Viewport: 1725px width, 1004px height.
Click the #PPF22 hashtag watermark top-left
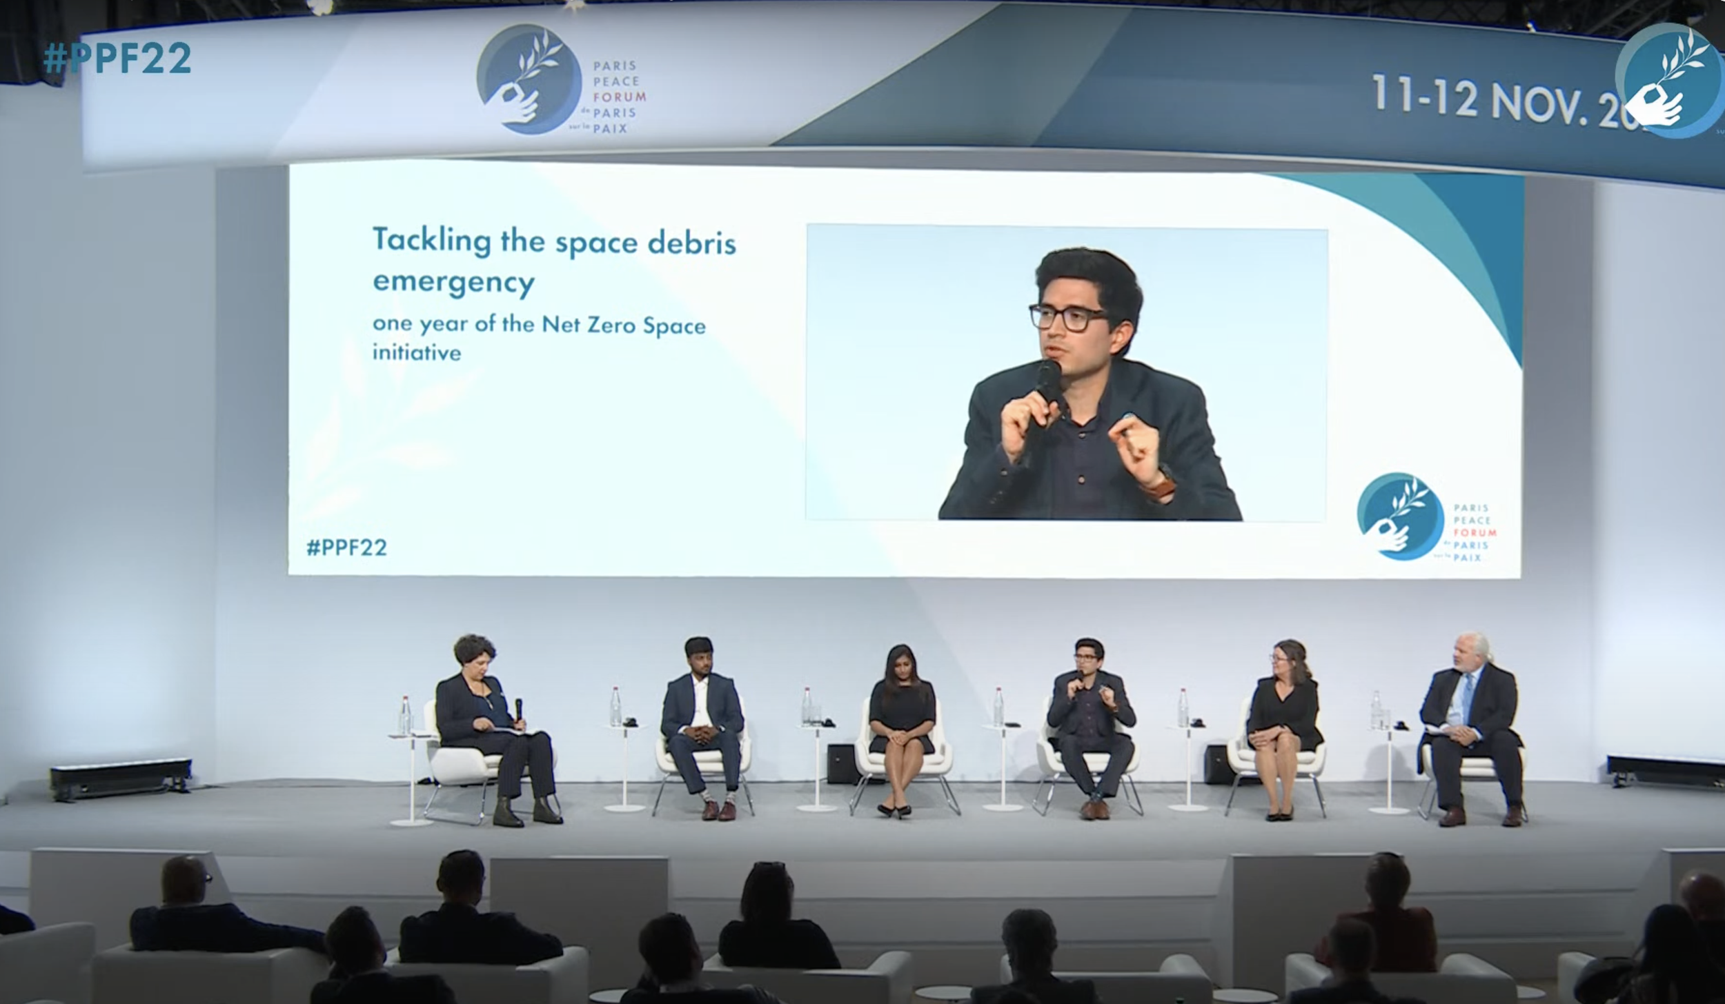coord(117,59)
